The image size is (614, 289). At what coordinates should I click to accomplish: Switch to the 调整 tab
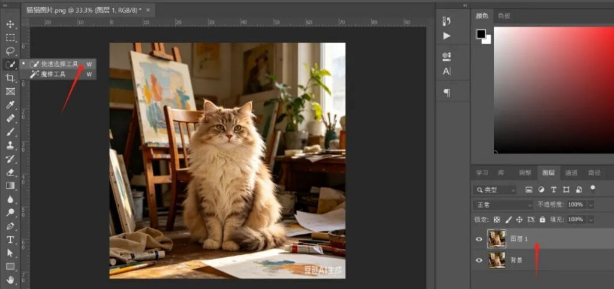pyautogui.click(x=525, y=173)
